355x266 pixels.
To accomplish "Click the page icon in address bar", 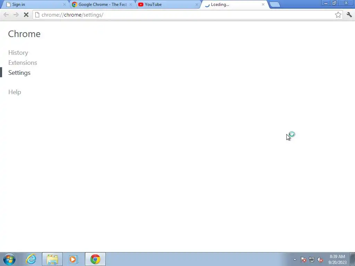I will pyautogui.click(x=37, y=15).
